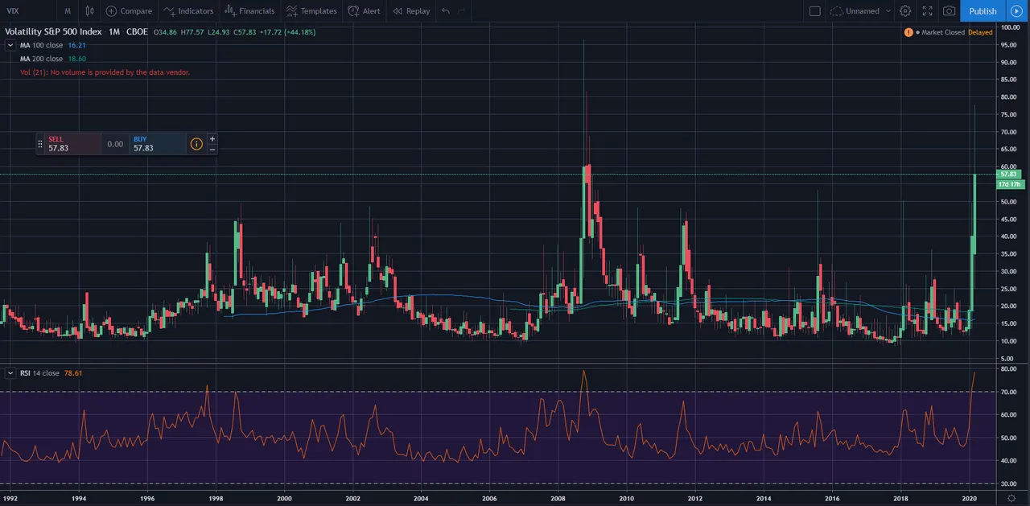Click the Vol (21) no-volume warning text
1030x506 pixels.
[105, 72]
